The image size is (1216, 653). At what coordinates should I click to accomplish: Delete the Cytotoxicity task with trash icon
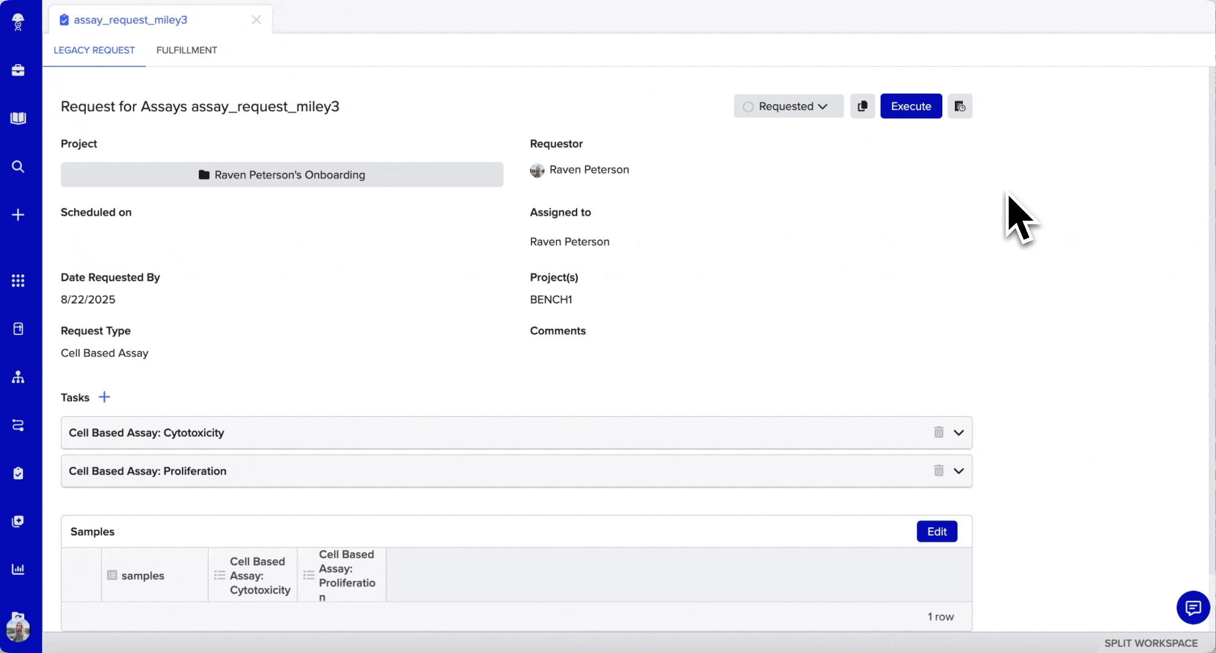939,432
